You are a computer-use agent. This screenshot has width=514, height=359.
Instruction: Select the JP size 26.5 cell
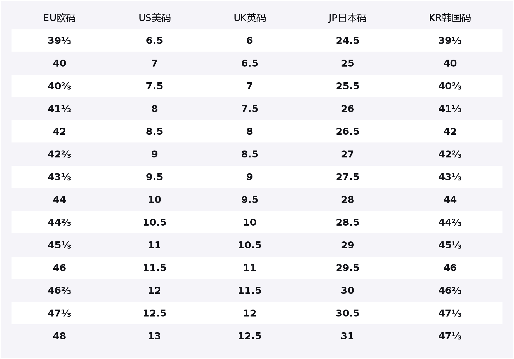pyautogui.click(x=347, y=132)
